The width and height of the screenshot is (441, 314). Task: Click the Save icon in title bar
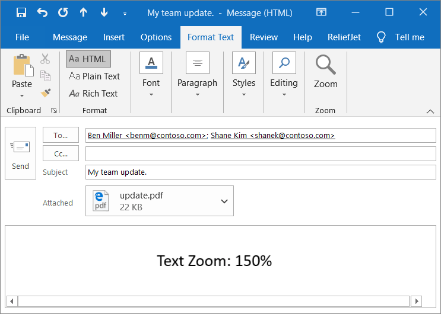21,12
